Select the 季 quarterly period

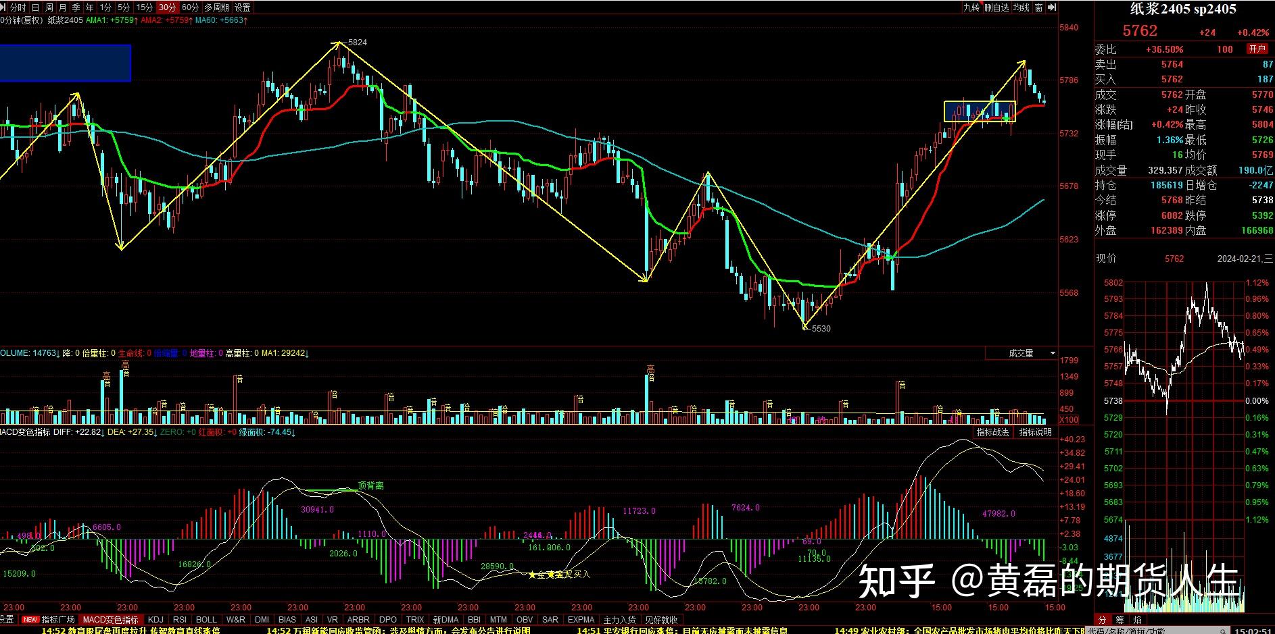[x=76, y=7]
